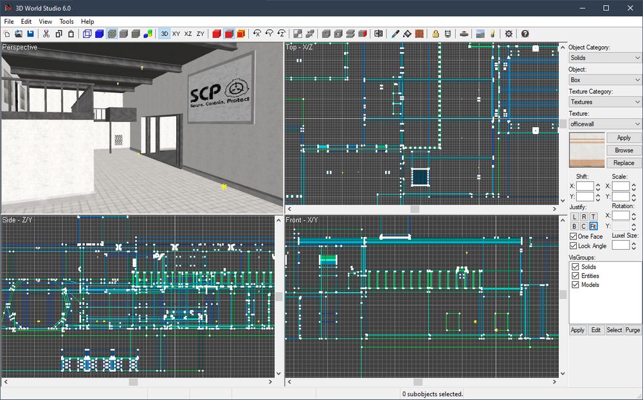Select the paint bucket tool
The width and height of the screenshot is (643, 400).
[407, 33]
